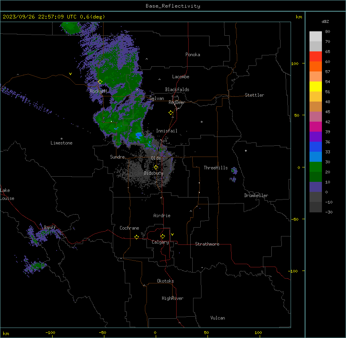The width and height of the screenshot is (346, 338).
Task: Click the HighRiver label
Action: (173, 298)
